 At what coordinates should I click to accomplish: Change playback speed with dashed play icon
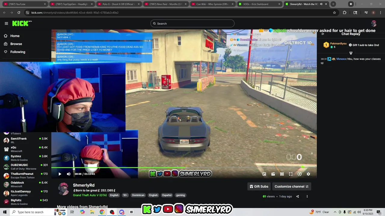[300, 174]
